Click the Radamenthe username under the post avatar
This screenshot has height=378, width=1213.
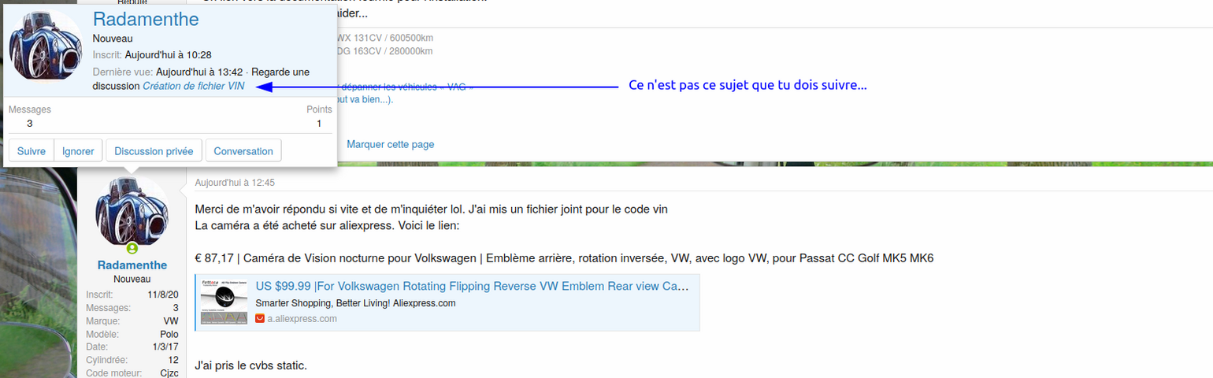[132, 265]
